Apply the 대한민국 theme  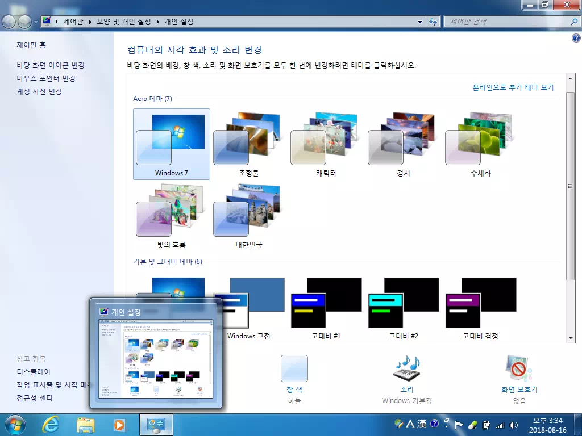click(249, 216)
